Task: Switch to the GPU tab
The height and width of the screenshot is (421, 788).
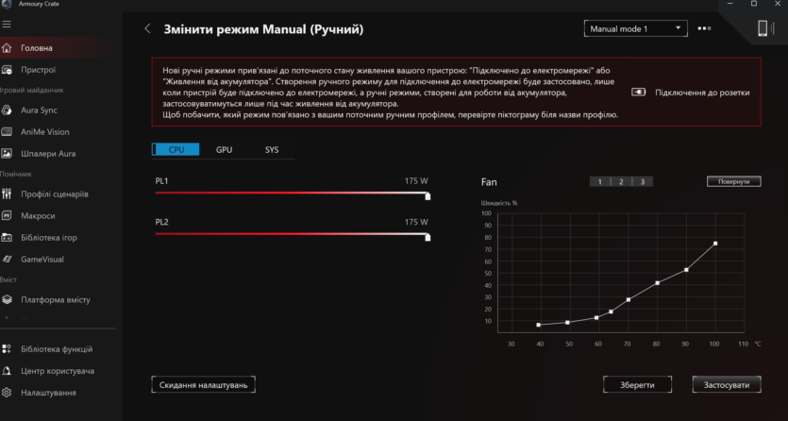Action: [x=225, y=149]
